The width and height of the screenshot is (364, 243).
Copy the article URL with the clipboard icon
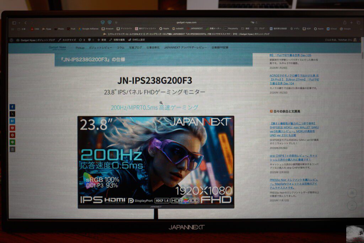pyautogui.click(x=12, y=149)
